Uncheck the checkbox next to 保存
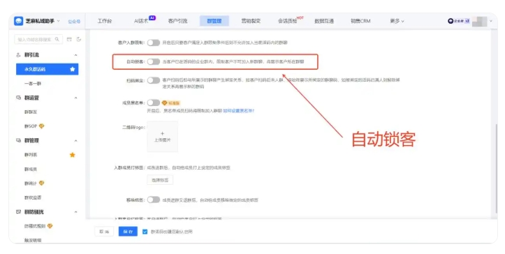 [145, 232]
